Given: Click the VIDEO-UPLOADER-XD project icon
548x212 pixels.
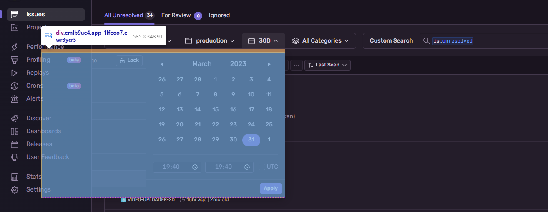Looking at the screenshot, I should tap(123, 199).
